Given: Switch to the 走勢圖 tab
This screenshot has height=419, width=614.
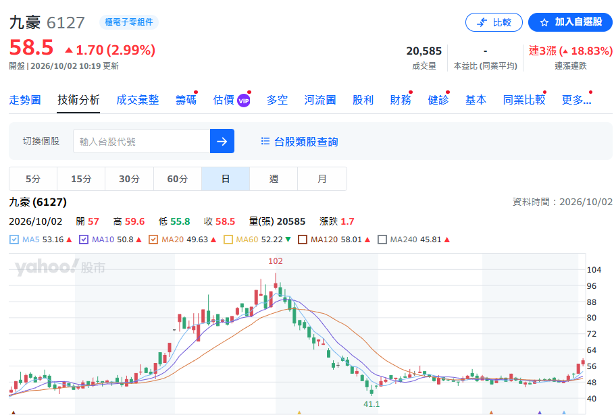Looking at the screenshot, I should point(25,100).
